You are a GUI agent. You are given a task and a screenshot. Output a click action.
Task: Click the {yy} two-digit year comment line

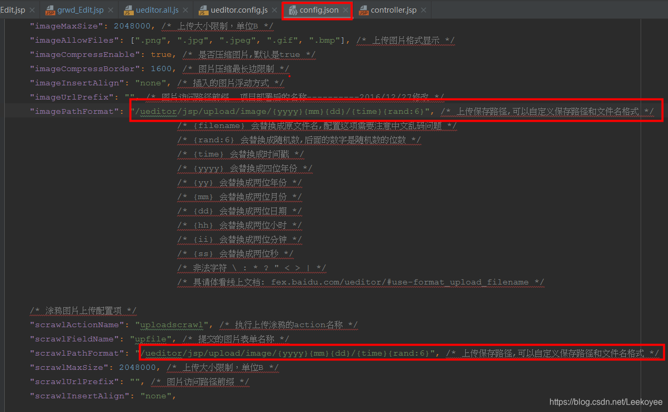(x=239, y=183)
